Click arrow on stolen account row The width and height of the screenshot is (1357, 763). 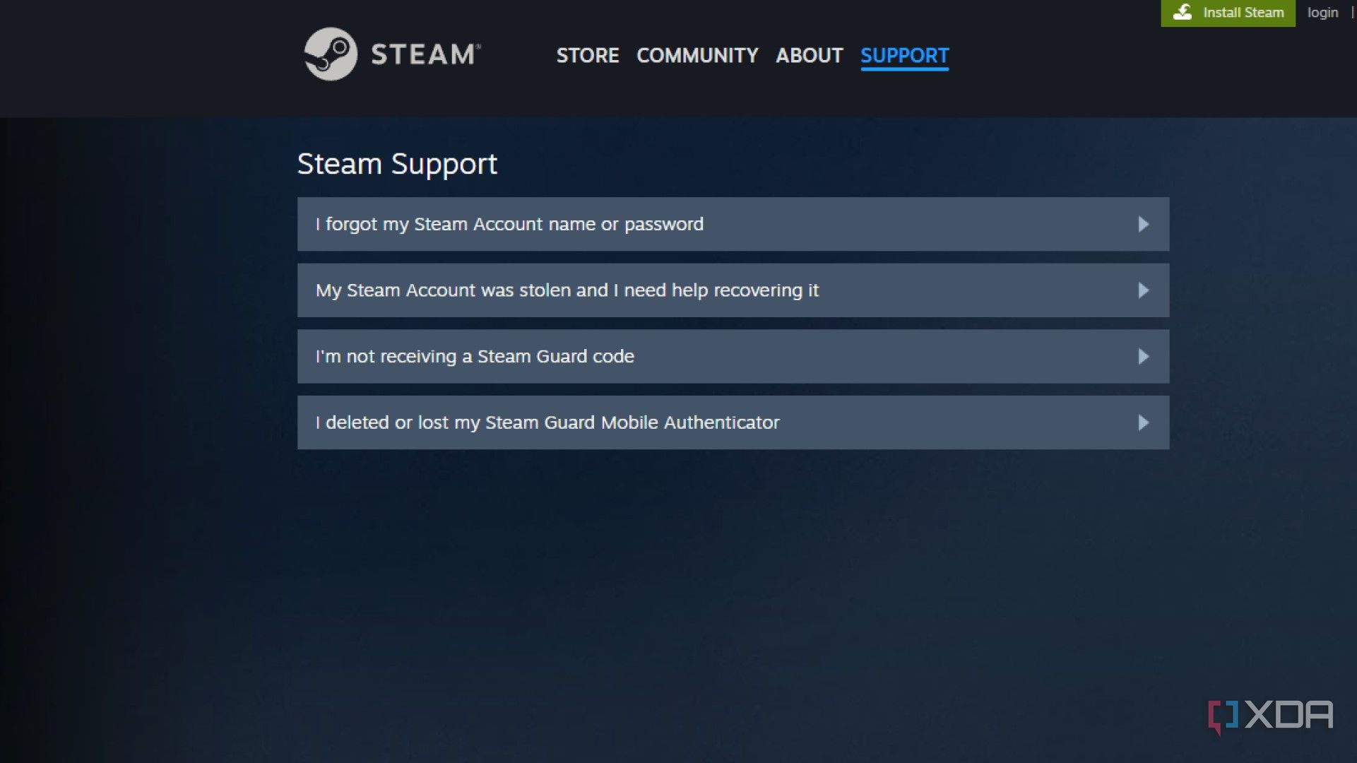coord(1143,290)
